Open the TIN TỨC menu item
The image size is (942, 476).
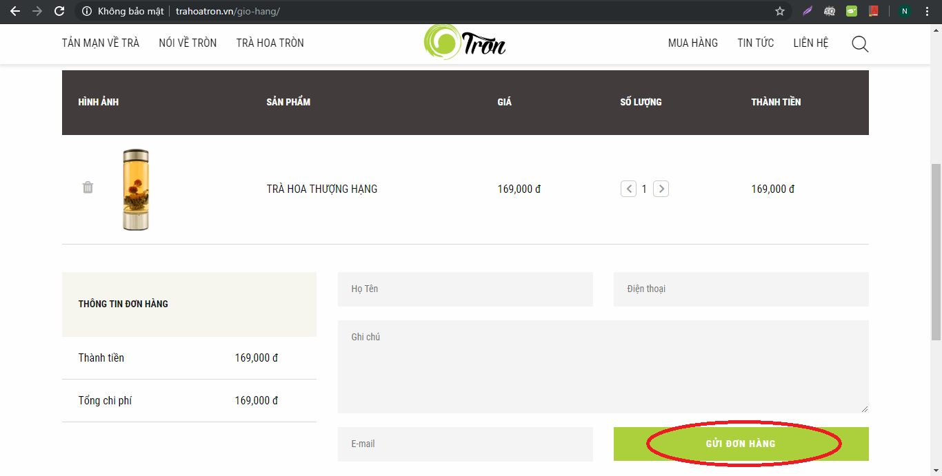tap(755, 43)
